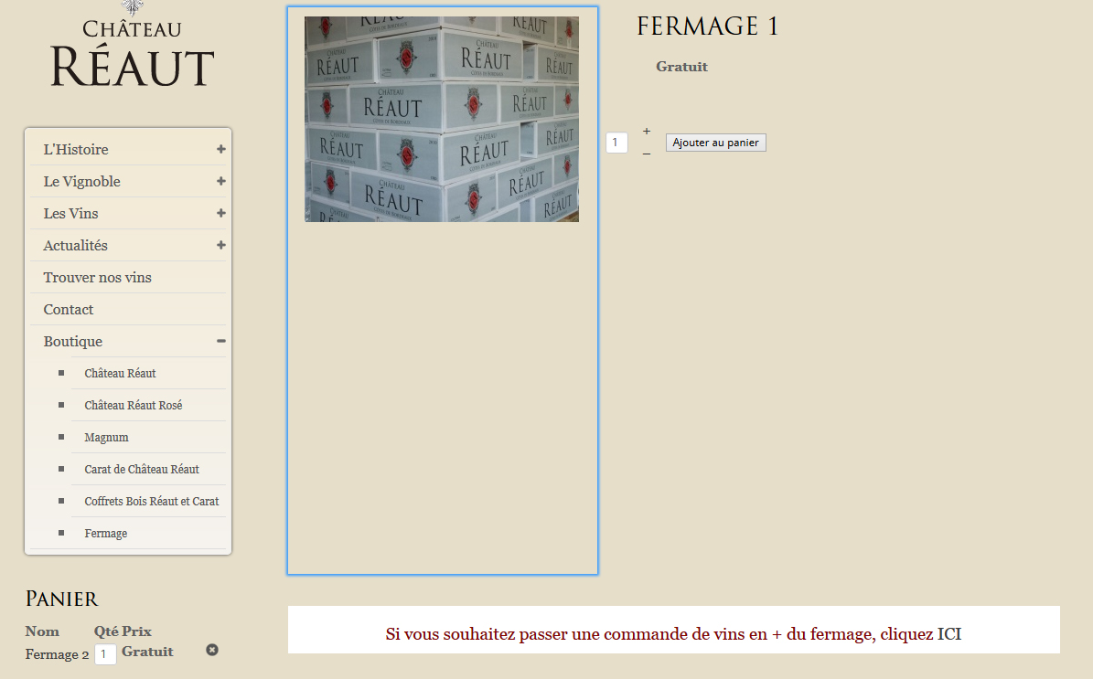Click the Fermage 2 cart quantity field
The image size is (1093, 679).
pos(105,654)
